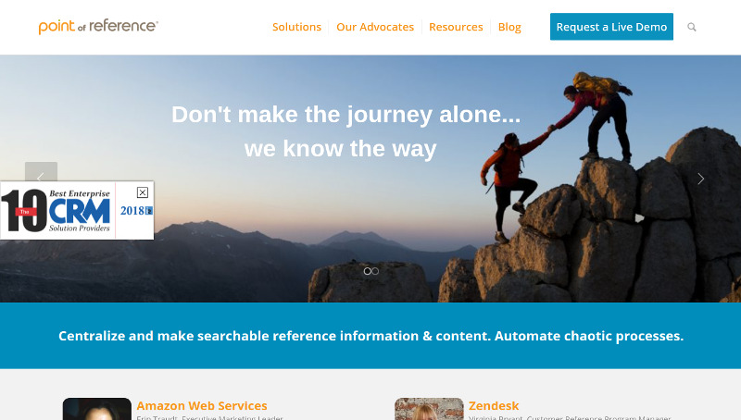Image resolution: width=741 pixels, height=420 pixels.
Task: Click the Zendesk advocate photo
Action: 429,409
